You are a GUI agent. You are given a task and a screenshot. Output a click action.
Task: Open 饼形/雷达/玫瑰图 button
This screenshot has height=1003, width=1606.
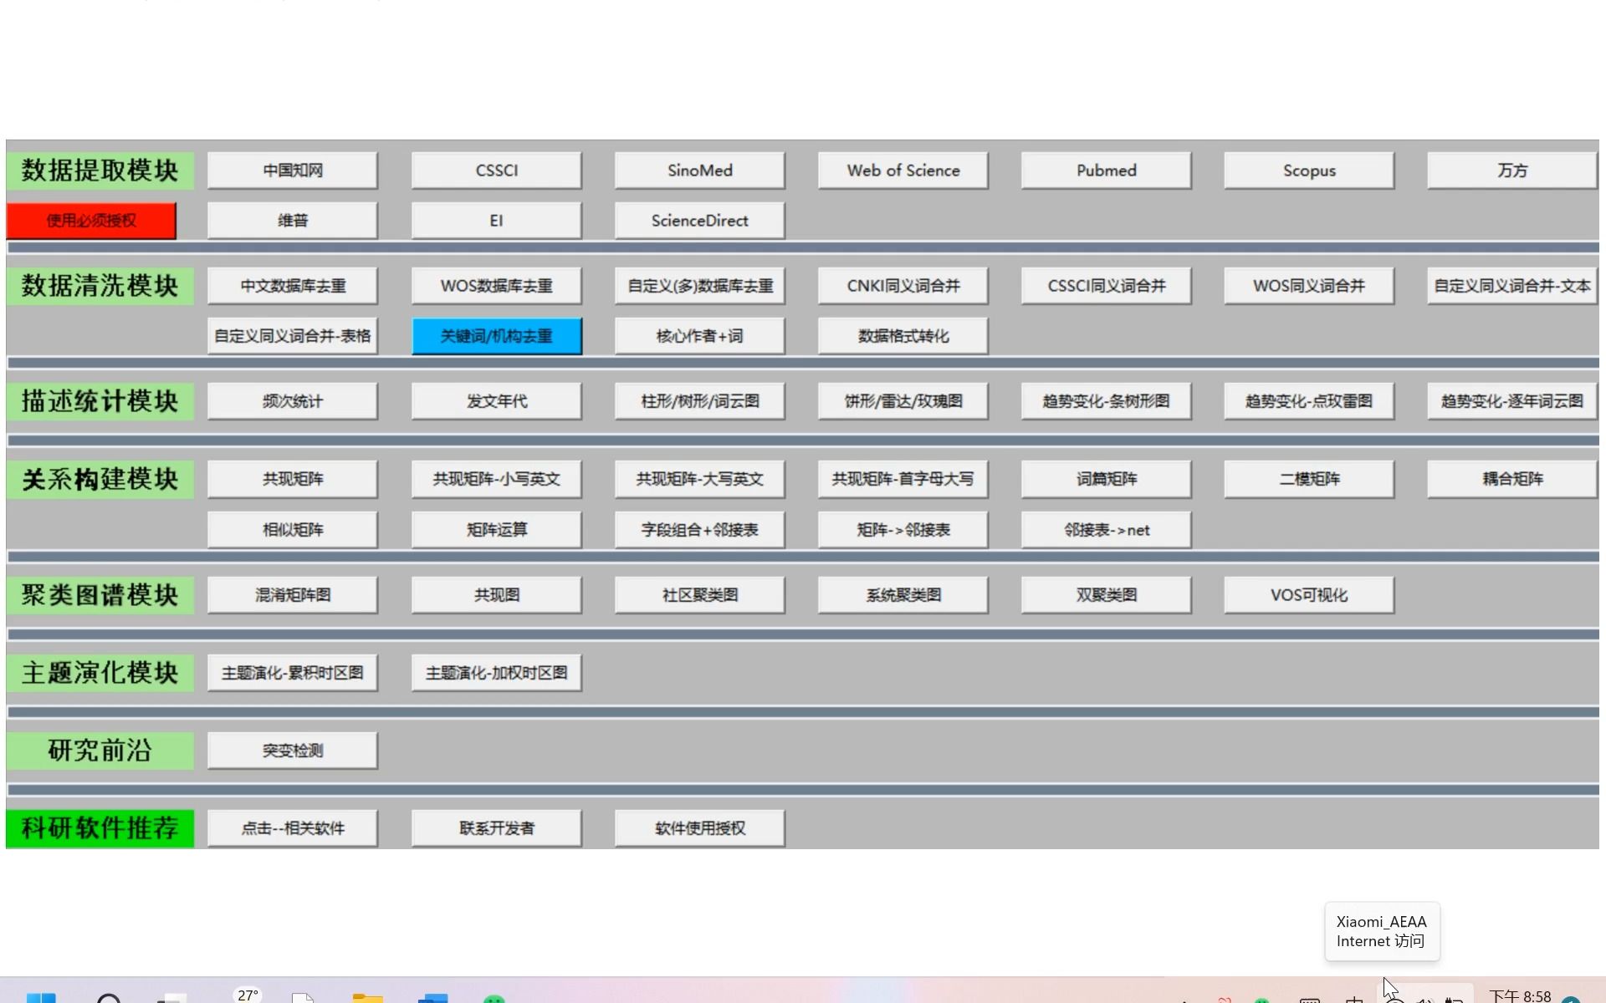903,401
